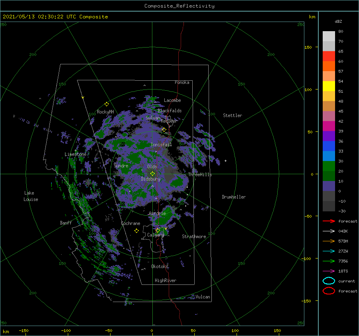Click the 'Sundre' town label
This screenshot has height=336, width=359.
(121, 165)
